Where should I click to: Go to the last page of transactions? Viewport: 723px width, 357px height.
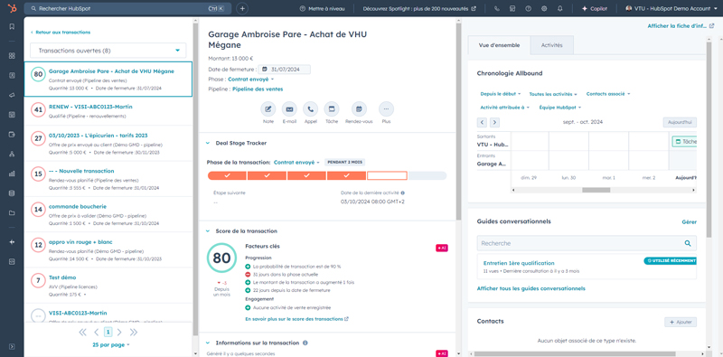[x=133, y=332]
